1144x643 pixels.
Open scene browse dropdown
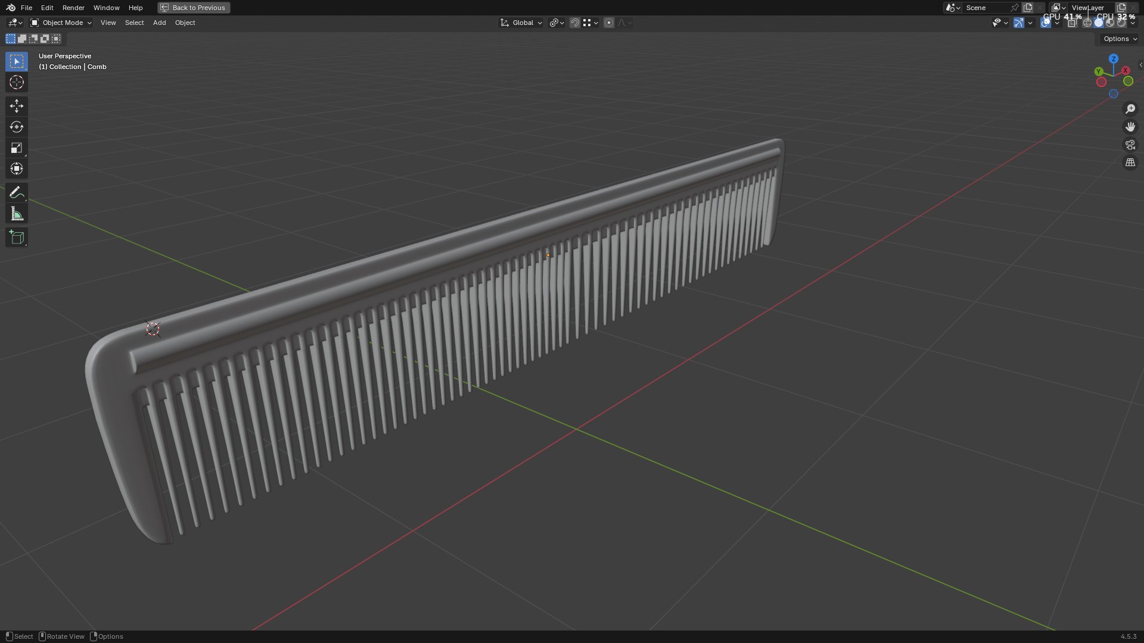click(x=953, y=8)
